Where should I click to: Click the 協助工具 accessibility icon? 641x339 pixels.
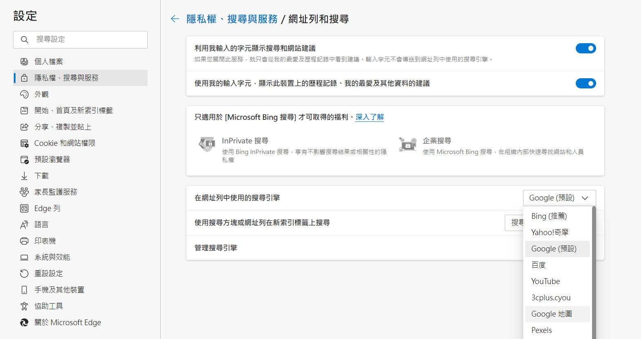(x=24, y=306)
